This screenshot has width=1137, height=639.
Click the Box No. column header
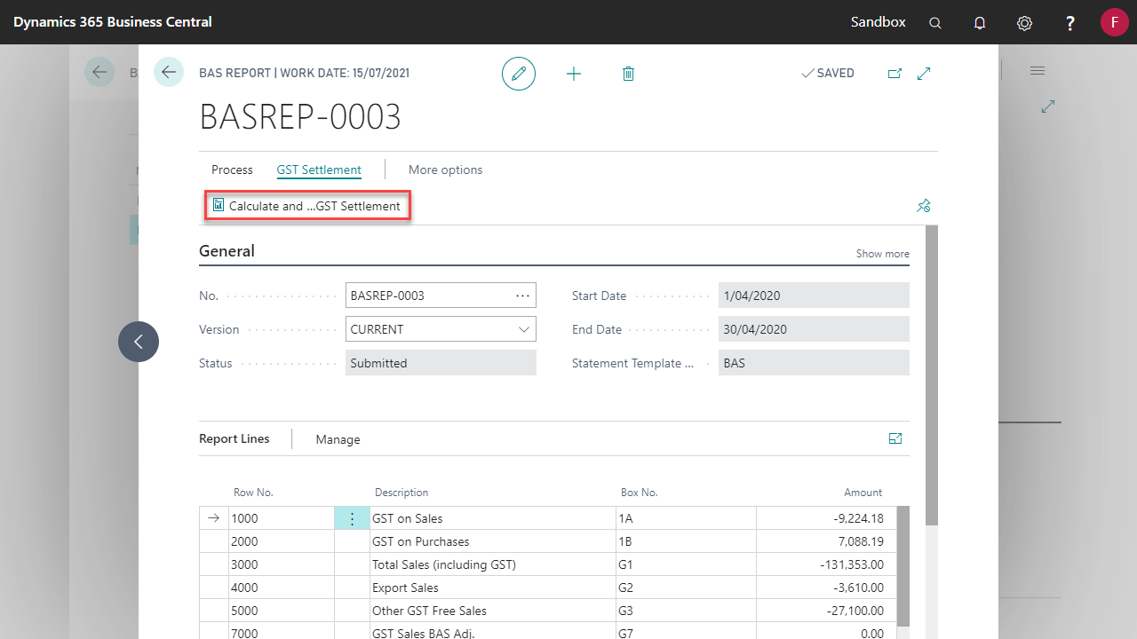pos(639,493)
